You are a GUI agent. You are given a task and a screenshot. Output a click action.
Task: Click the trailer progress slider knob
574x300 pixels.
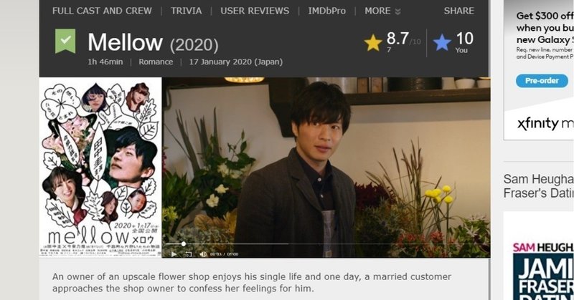click(184, 243)
